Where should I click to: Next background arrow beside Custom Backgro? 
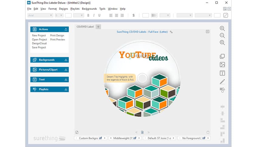coord(105,138)
